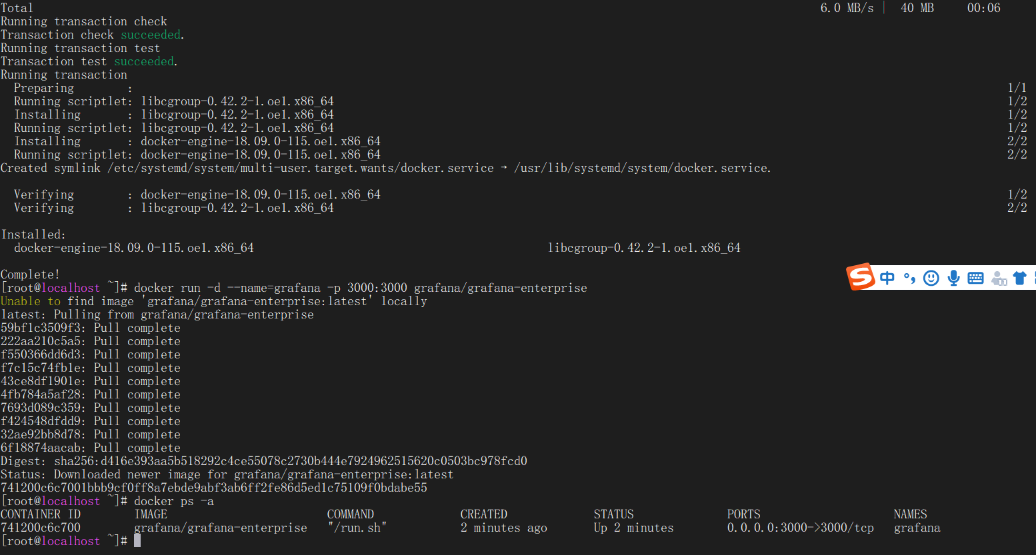The height and width of the screenshot is (555, 1036).
Task: Click container ID 741200c6c700 in ps output
Action: [x=41, y=528]
